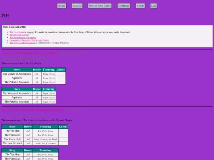Select 'These releases feature the 5th Doctor' text
Image resolution: width=214 pixels, height=160 pixels.
click(x=21, y=63)
